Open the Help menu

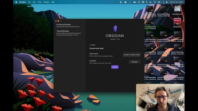pos(53,2)
